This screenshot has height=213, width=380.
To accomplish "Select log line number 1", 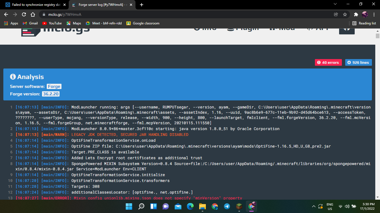I will tap(11, 107).
